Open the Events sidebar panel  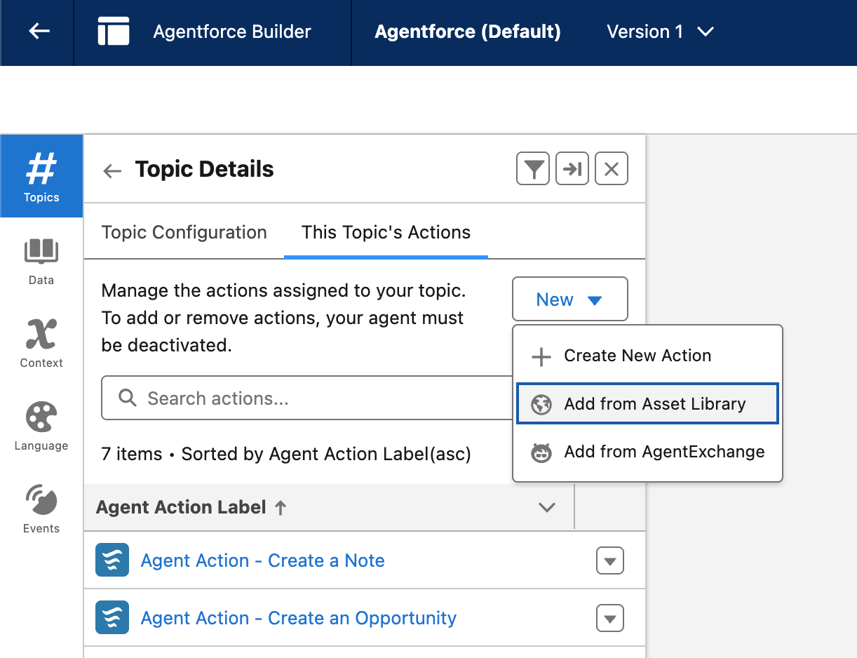41,509
